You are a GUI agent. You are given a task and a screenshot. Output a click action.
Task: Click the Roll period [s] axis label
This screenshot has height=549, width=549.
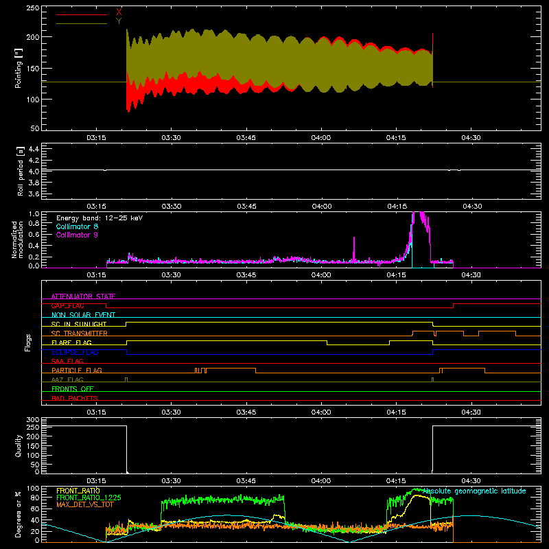click(21, 171)
